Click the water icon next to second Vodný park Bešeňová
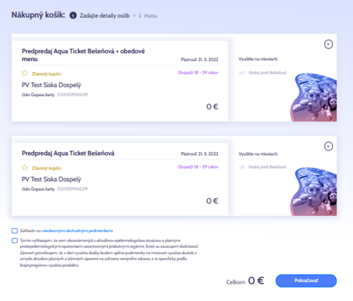Screen dimensions: 353x301 pyautogui.click(x=242, y=167)
